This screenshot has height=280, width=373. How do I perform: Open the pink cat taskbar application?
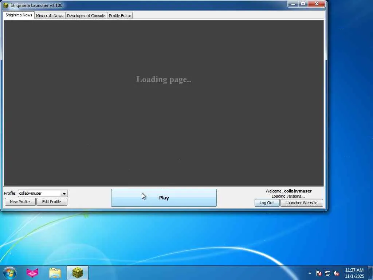coord(32,273)
